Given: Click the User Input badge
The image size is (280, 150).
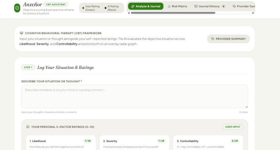Looking at the screenshot, I should pos(233,127).
